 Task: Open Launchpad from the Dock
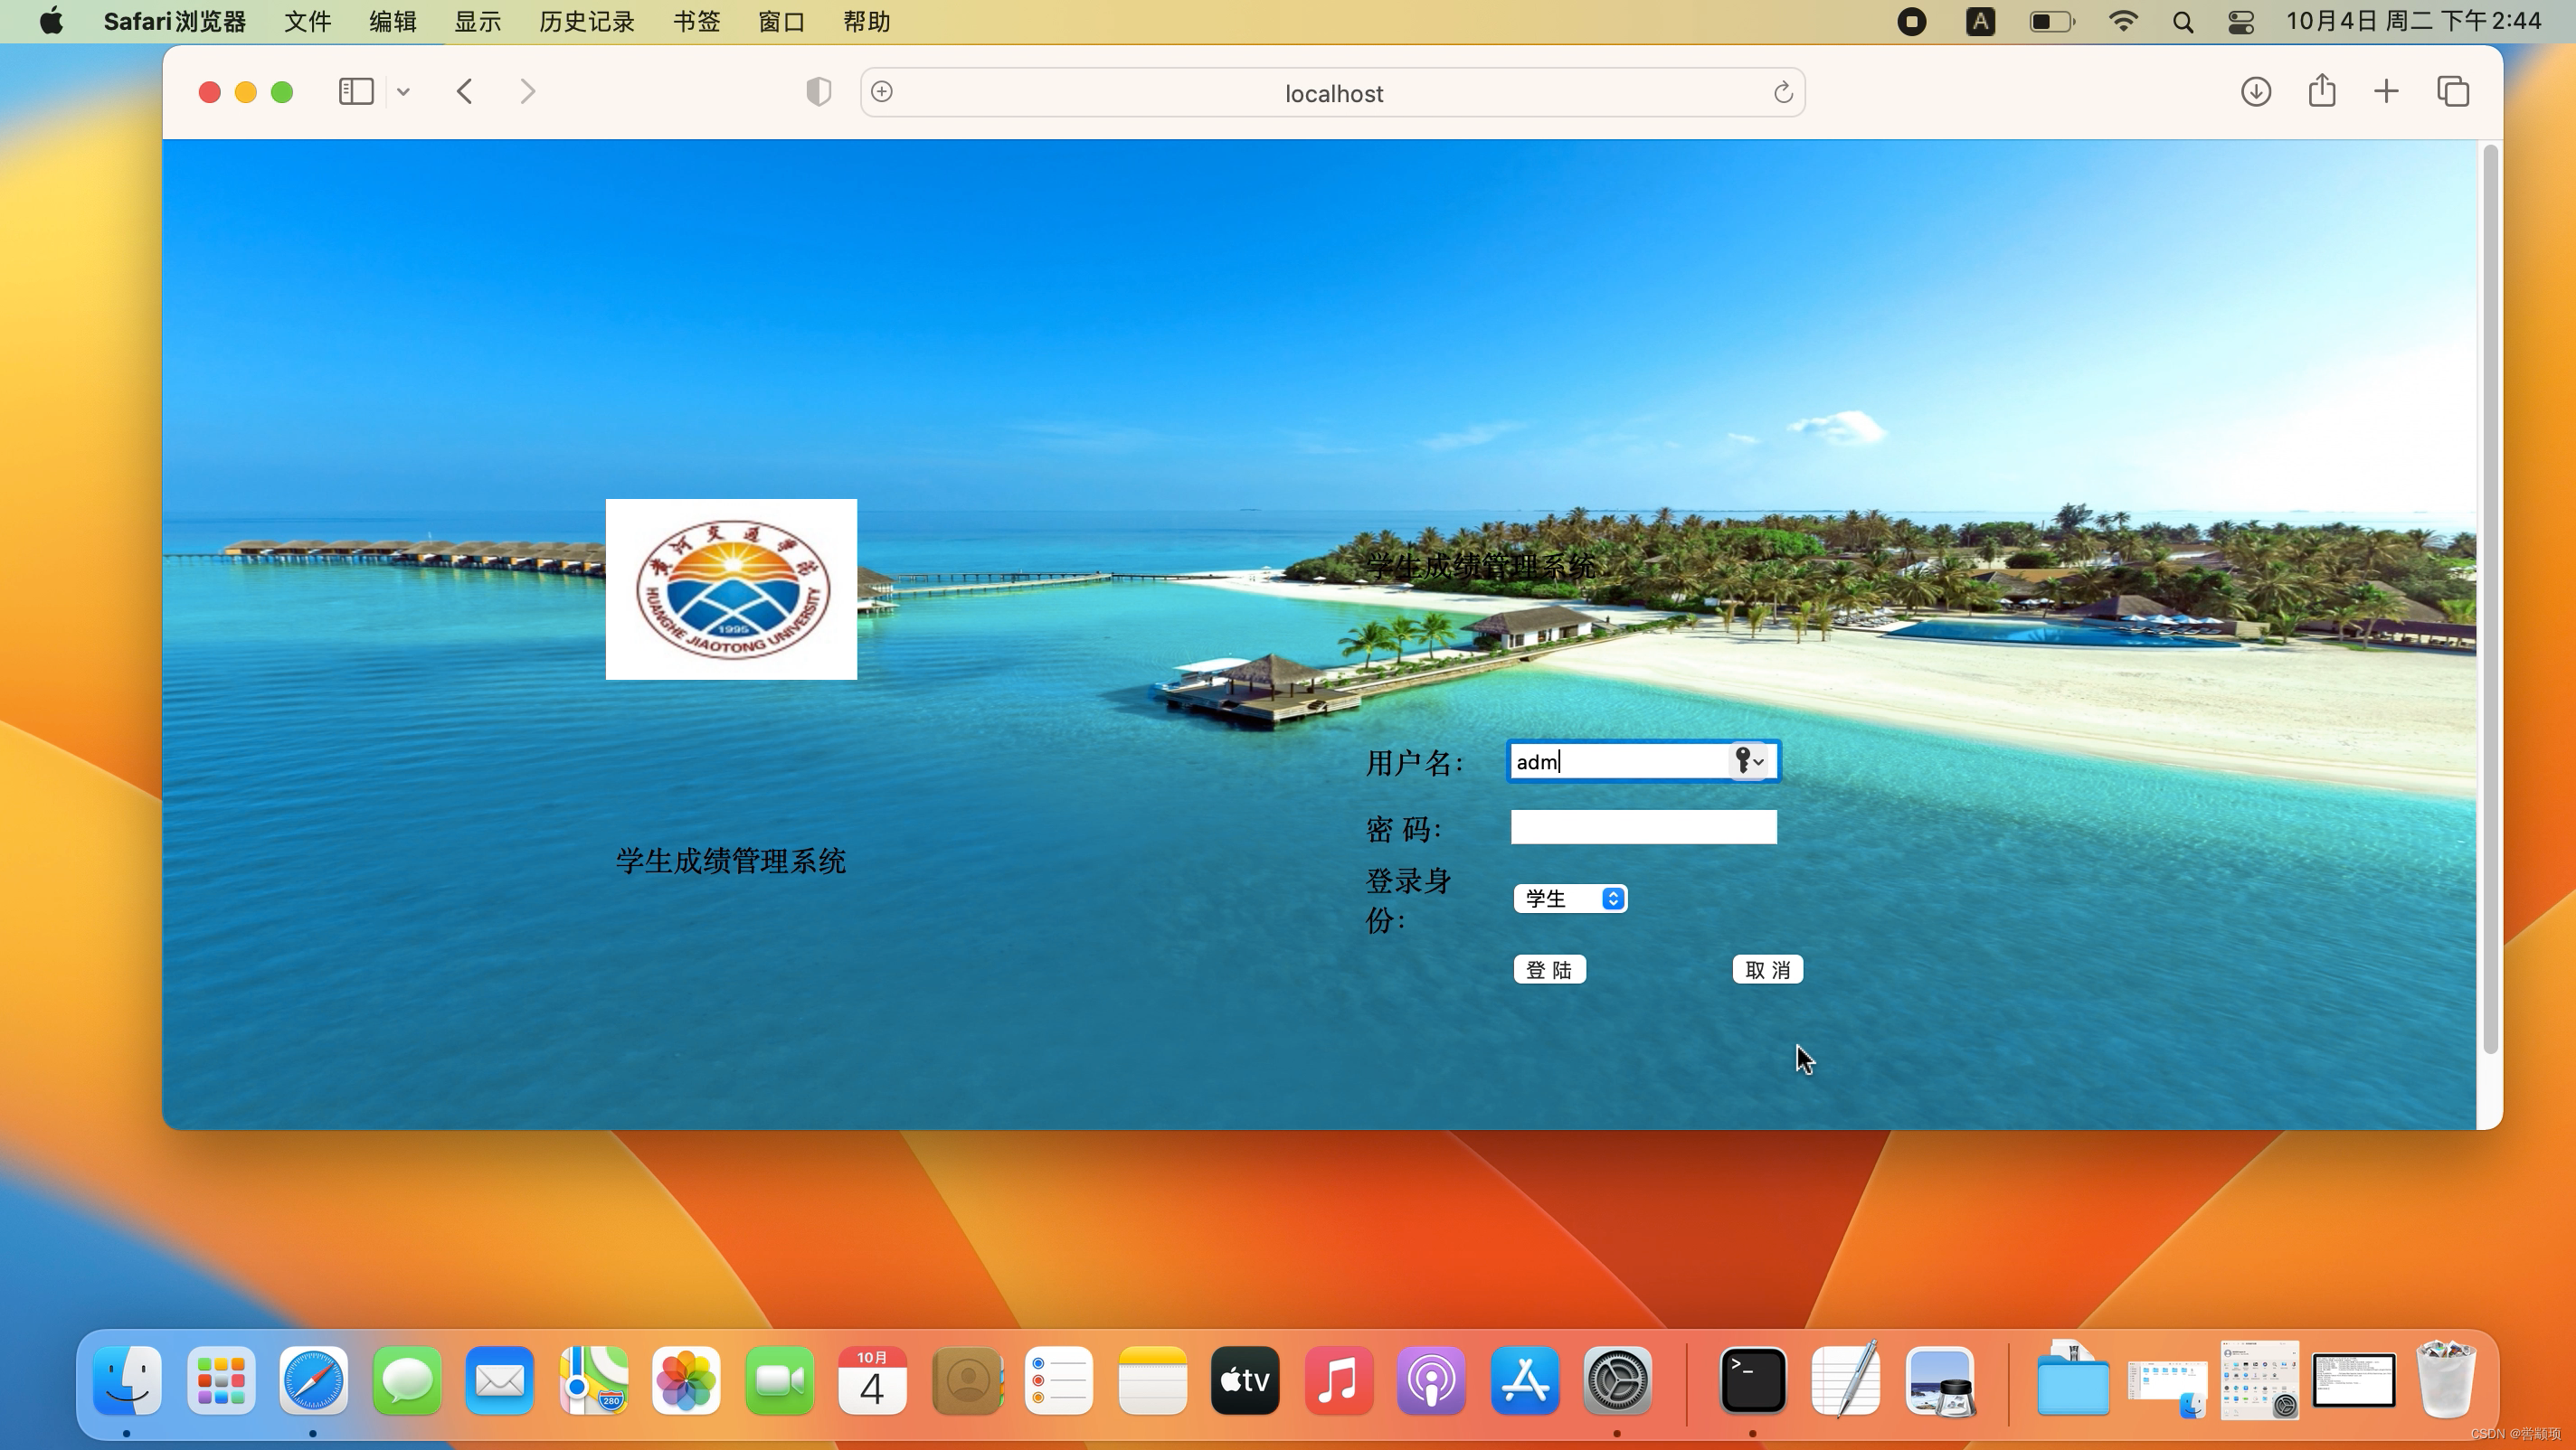221,1380
